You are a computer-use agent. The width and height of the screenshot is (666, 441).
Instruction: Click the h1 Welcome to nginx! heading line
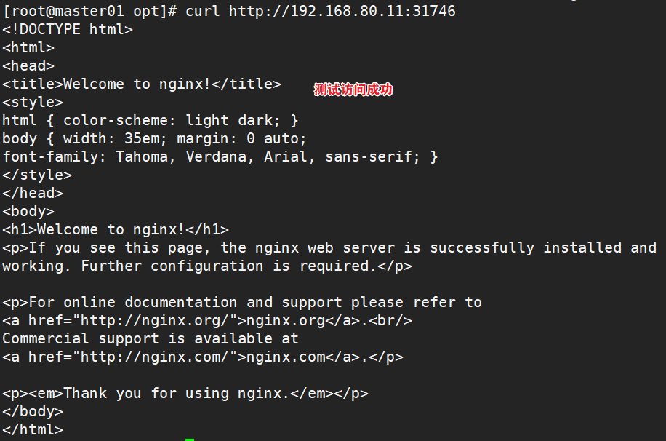pos(116,229)
